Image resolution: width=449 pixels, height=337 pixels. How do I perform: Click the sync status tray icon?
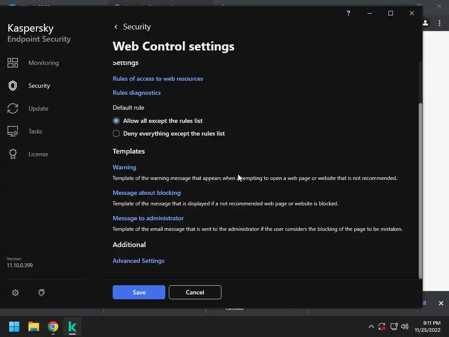click(x=382, y=326)
